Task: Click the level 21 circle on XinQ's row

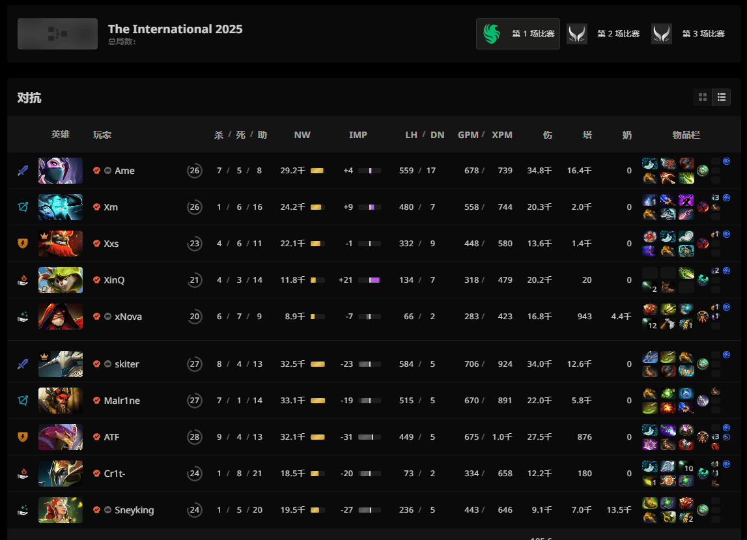Action: pyautogui.click(x=194, y=280)
